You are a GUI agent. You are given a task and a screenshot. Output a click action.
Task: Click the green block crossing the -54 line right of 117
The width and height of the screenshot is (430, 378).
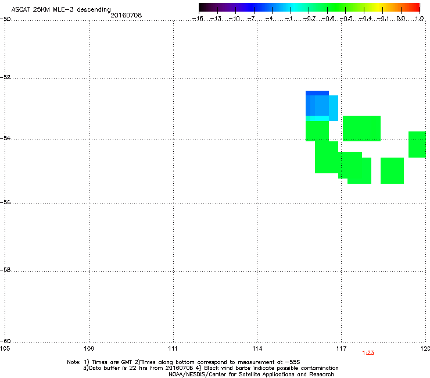[361, 129]
